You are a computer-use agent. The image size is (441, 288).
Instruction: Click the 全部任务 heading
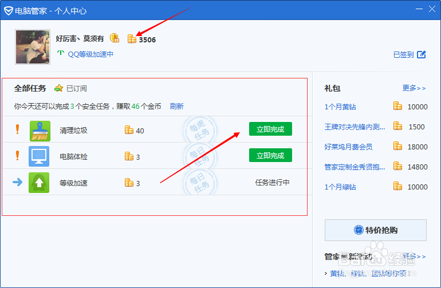coord(30,88)
